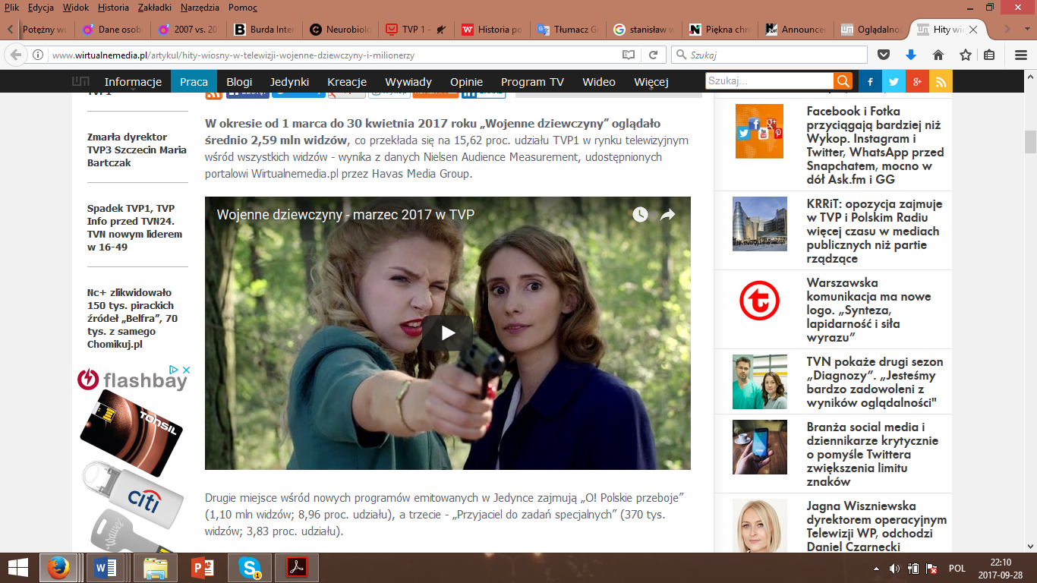The image size is (1037, 583).
Task: Switch to the Tłumacz Google tab
Action: [569, 30]
